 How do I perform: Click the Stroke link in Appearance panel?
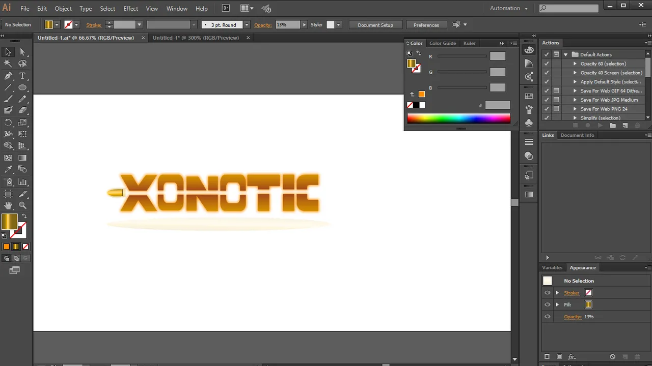(572, 293)
